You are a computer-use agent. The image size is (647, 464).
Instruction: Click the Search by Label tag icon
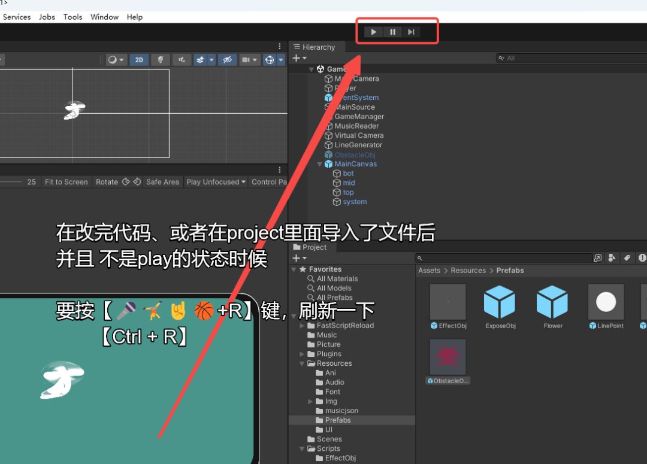click(627, 258)
